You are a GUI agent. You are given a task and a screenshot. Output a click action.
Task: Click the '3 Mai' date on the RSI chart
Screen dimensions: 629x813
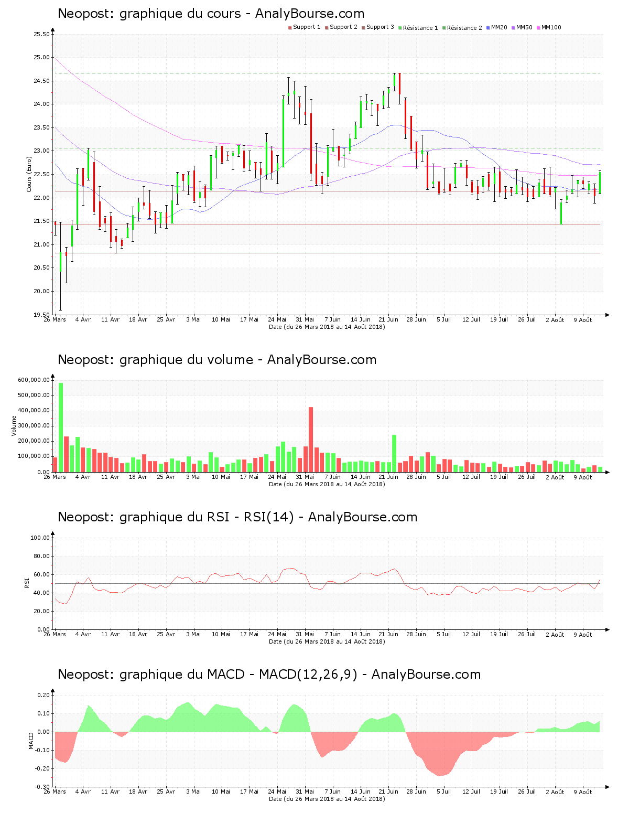pos(193,635)
